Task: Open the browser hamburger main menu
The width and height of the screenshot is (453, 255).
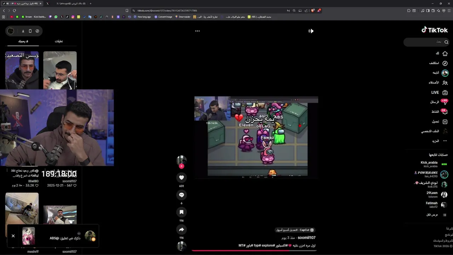Action: point(449,11)
